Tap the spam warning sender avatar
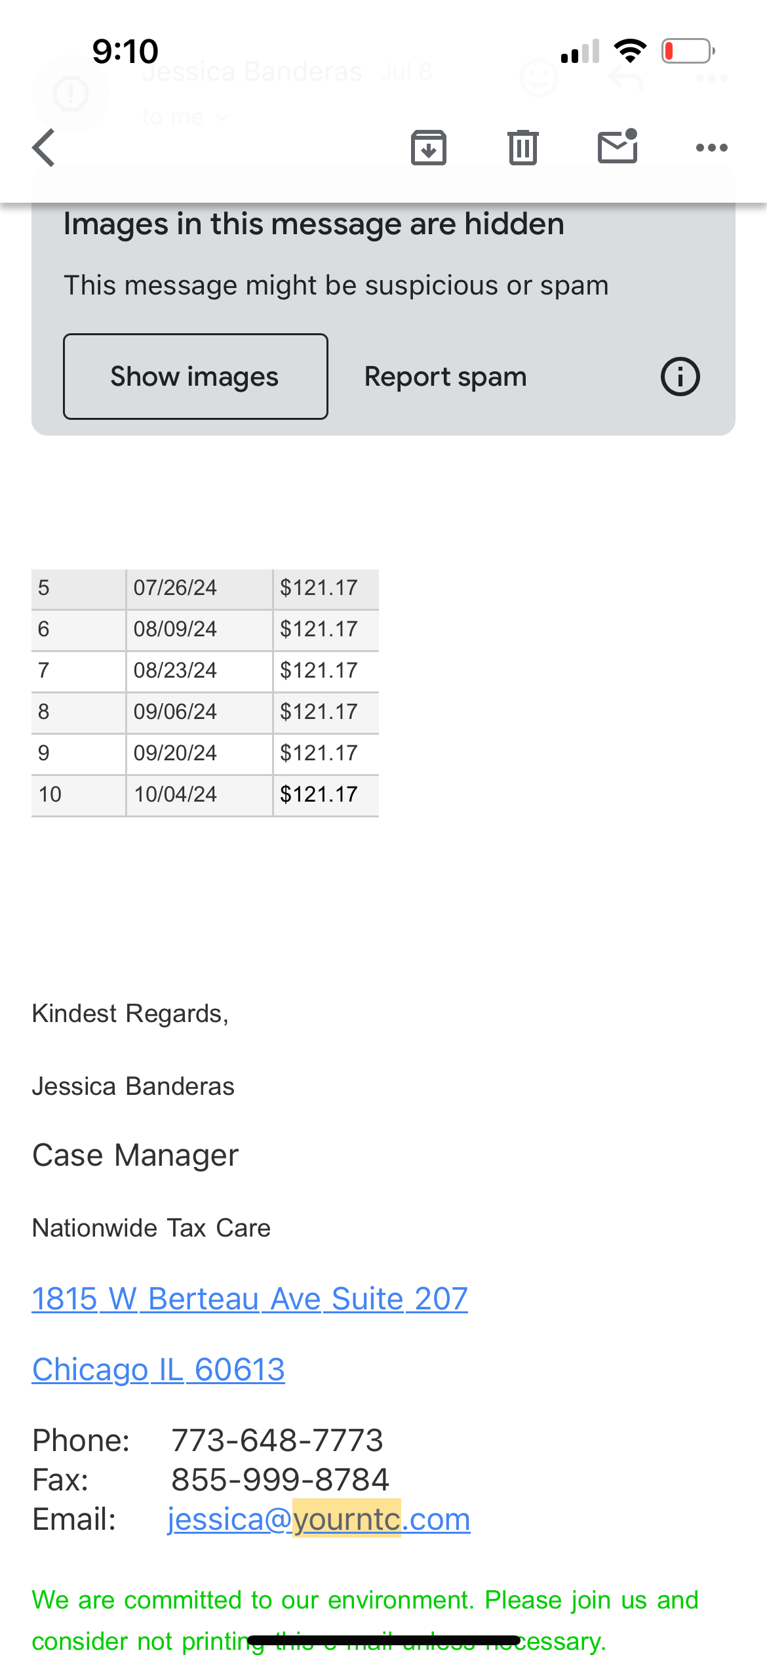 (x=71, y=93)
